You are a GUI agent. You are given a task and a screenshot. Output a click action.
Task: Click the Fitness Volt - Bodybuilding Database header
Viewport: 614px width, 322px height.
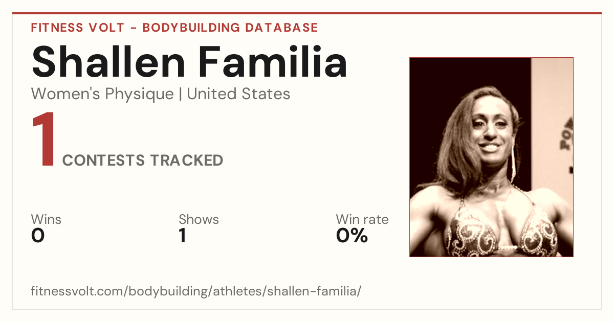(174, 28)
